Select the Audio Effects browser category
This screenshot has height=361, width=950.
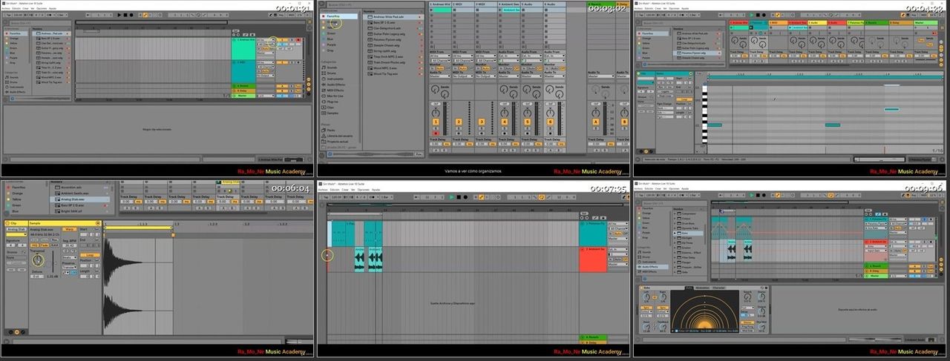pos(336,85)
